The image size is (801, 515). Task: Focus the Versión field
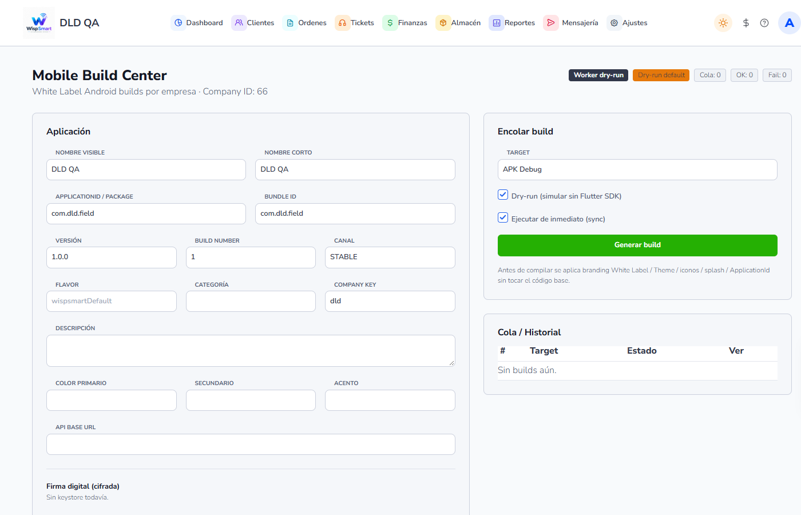click(112, 257)
